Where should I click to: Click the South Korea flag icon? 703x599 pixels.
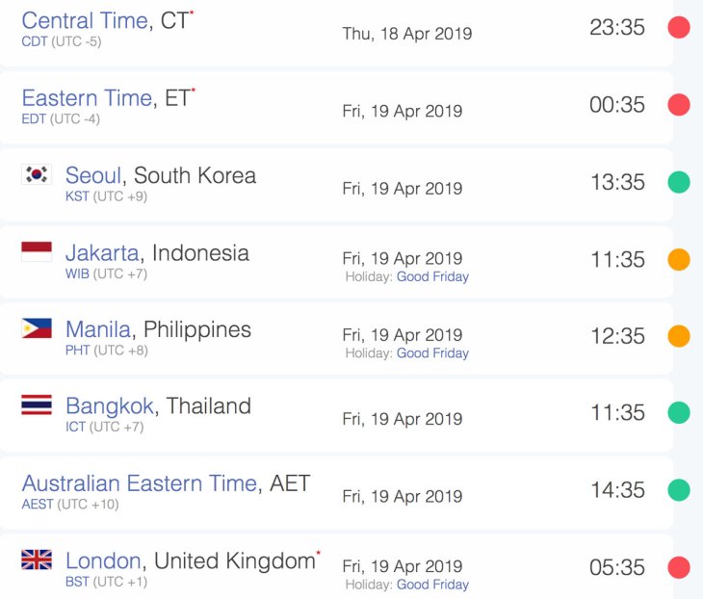[37, 174]
